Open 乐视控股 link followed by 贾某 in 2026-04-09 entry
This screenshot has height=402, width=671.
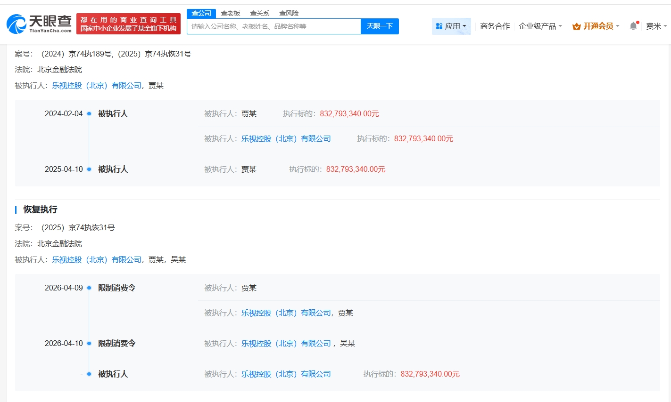(286, 313)
